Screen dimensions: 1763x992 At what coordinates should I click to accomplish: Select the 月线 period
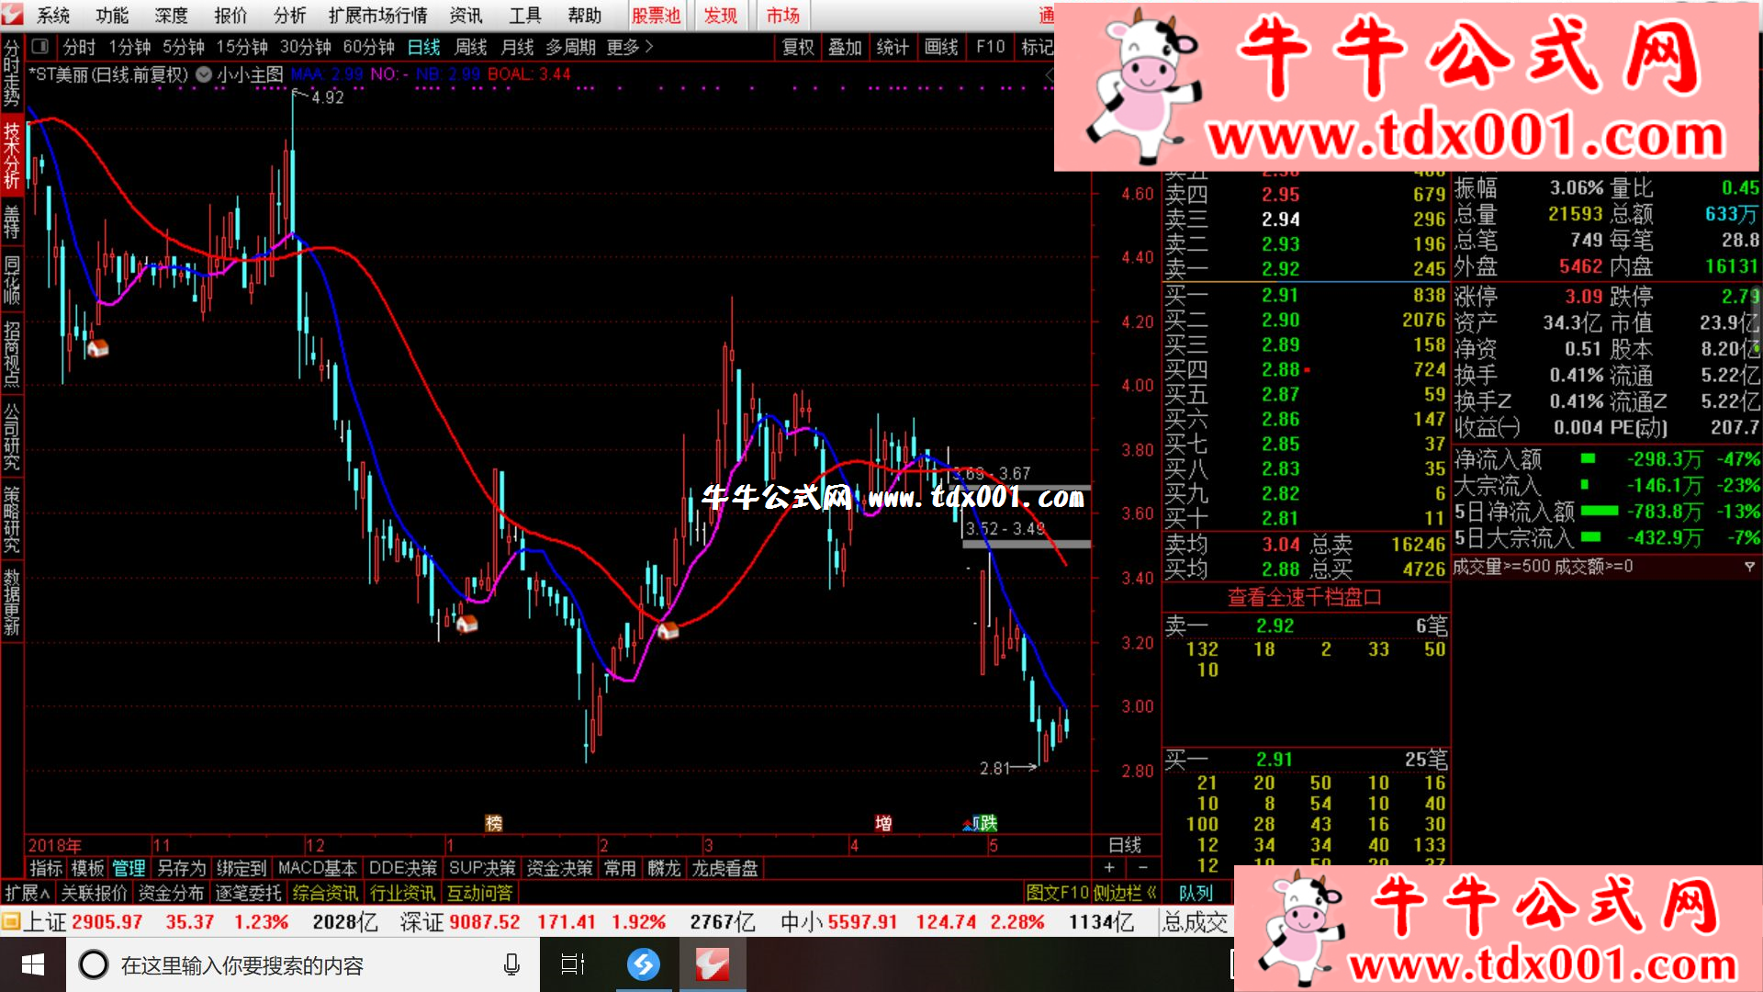(x=517, y=47)
